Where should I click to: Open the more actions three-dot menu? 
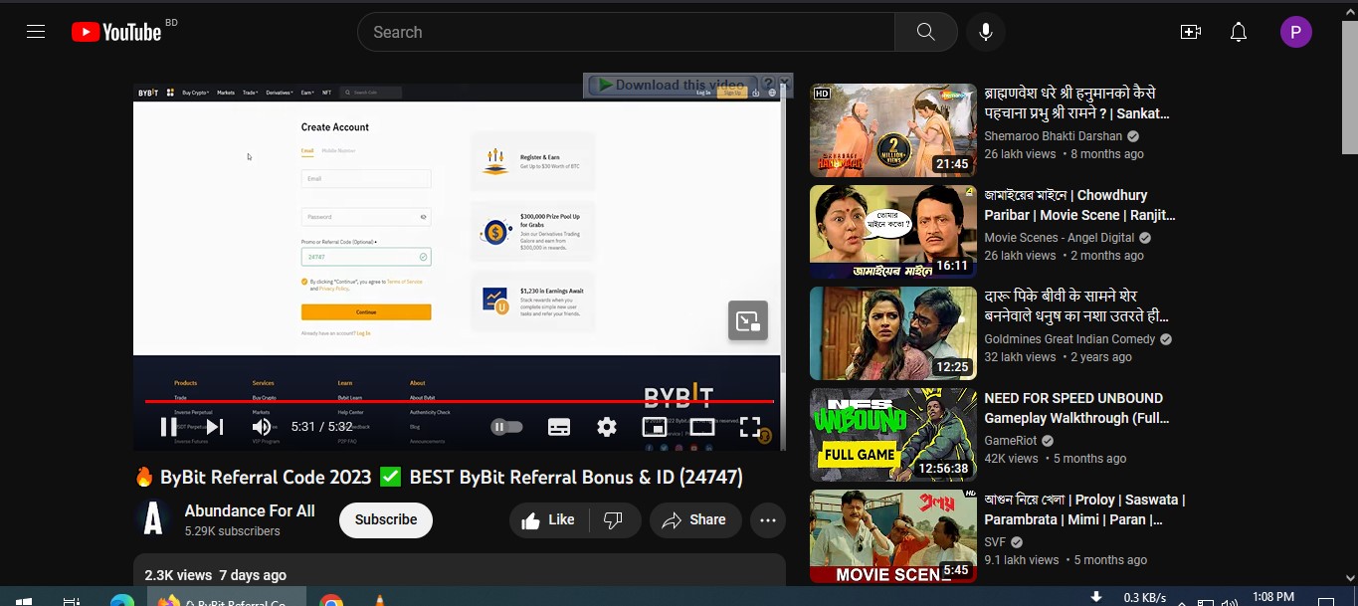(768, 519)
